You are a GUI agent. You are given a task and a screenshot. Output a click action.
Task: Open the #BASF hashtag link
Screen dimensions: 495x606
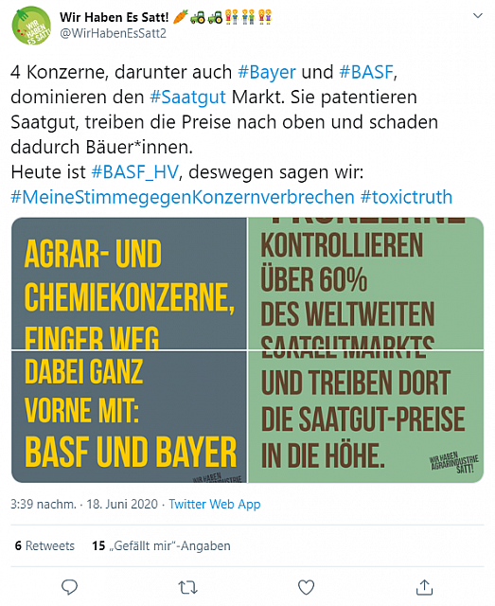366,72
